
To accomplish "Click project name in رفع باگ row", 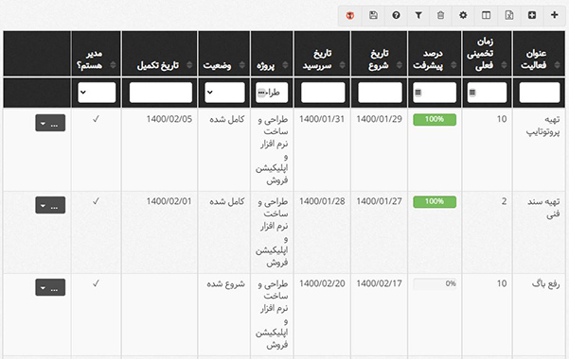I will pyautogui.click(x=272, y=314).
